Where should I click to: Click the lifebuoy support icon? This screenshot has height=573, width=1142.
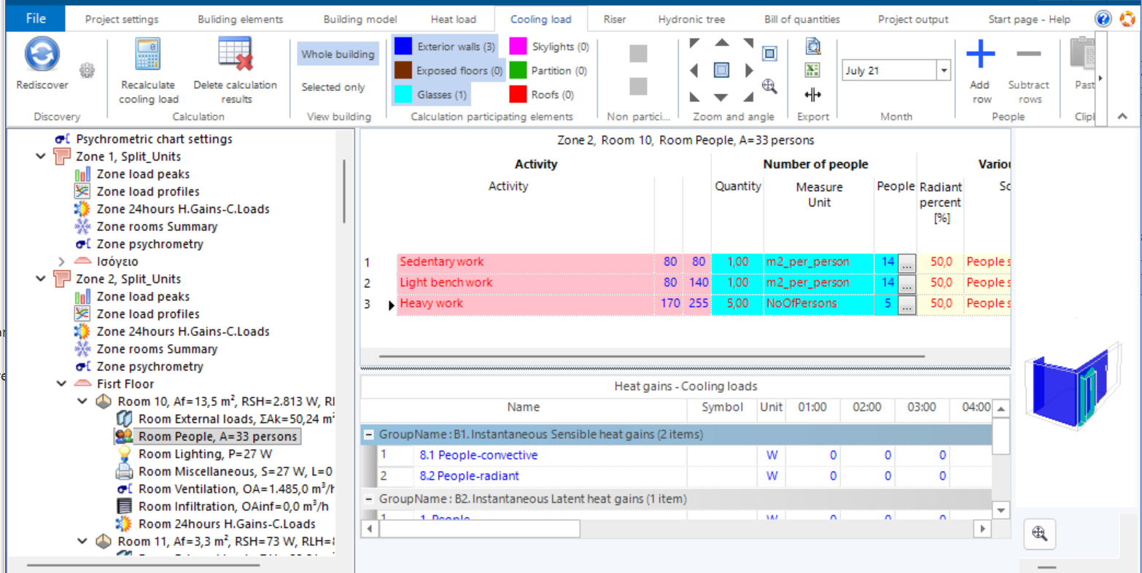point(1128,19)
